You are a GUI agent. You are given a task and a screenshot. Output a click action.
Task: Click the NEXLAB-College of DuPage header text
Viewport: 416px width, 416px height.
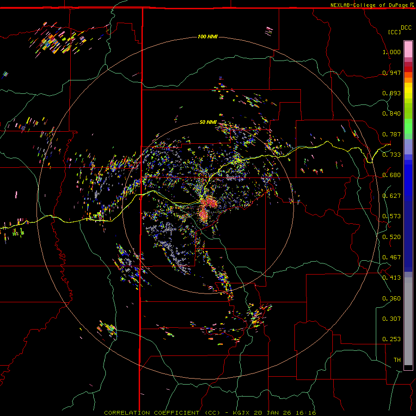pyautogui.click(x=369, y=5)
